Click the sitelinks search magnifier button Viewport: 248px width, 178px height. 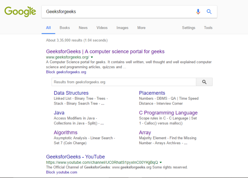(x=204, y=82)
